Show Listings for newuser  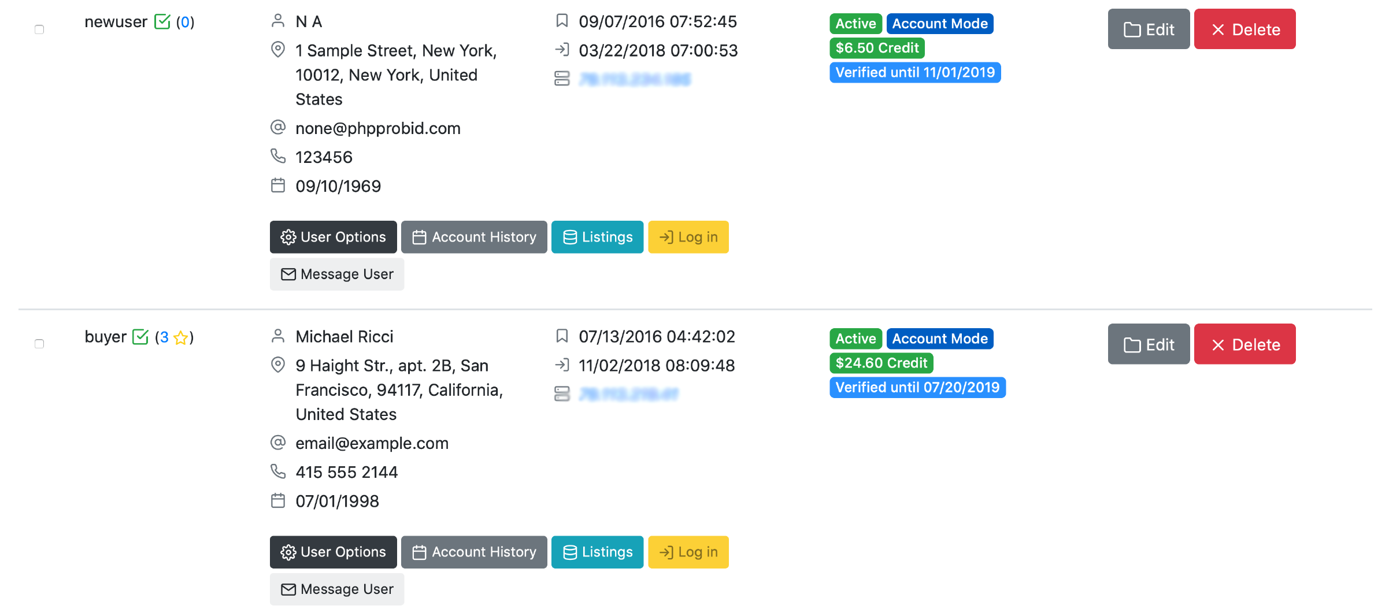[597, 237]
